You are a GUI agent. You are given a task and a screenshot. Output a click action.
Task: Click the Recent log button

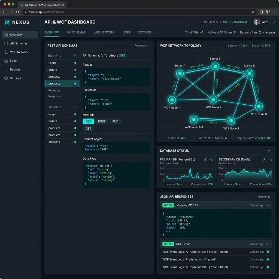[x=264, y=197]
